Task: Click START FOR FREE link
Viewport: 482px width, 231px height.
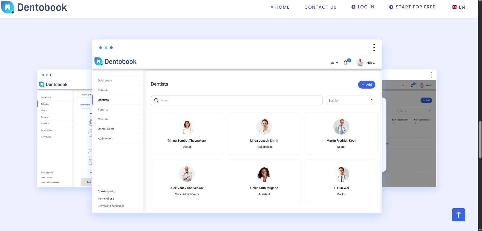Action: 415,7
